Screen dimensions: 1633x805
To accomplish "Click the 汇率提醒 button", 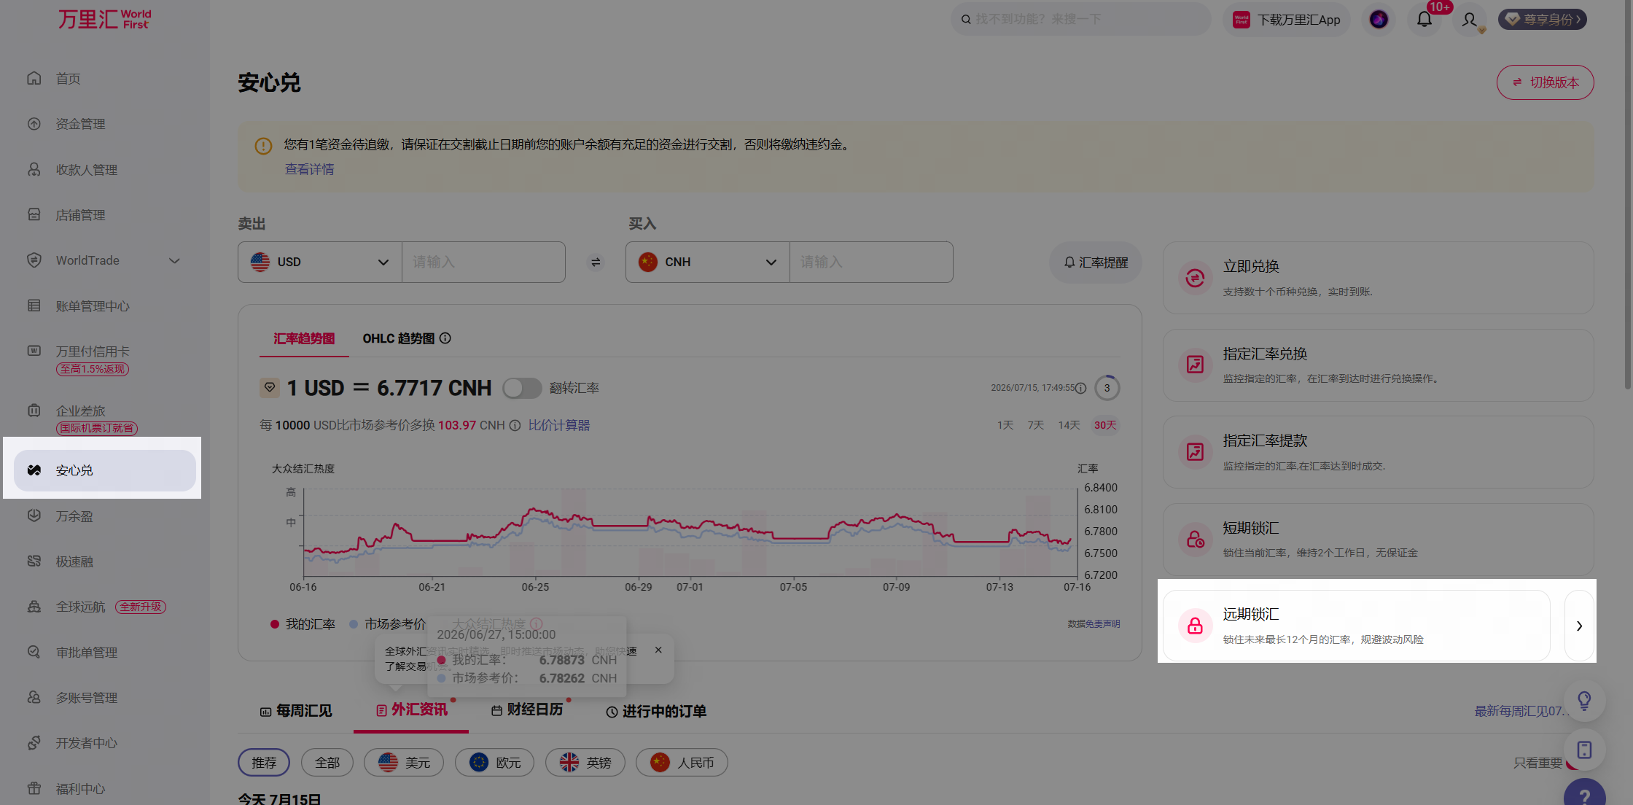I will [1096, 262].
